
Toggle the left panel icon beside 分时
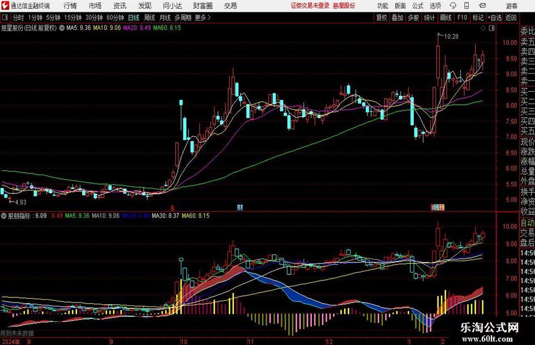click(x=5, y=18)
